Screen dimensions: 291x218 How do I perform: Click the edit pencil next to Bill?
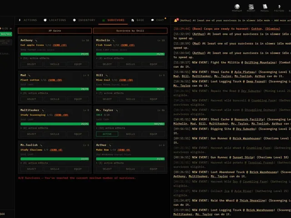tap(106, 75)
